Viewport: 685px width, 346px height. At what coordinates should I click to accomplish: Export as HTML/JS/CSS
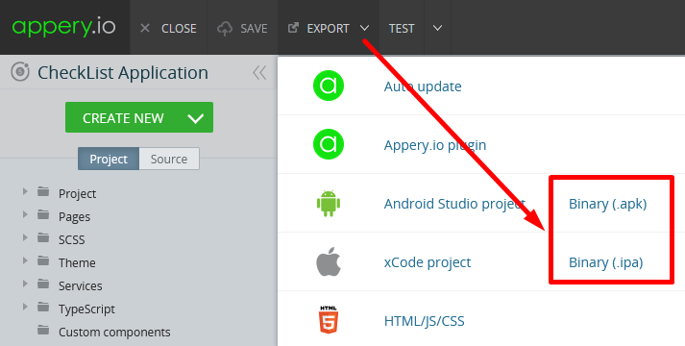tap(425, 321)
